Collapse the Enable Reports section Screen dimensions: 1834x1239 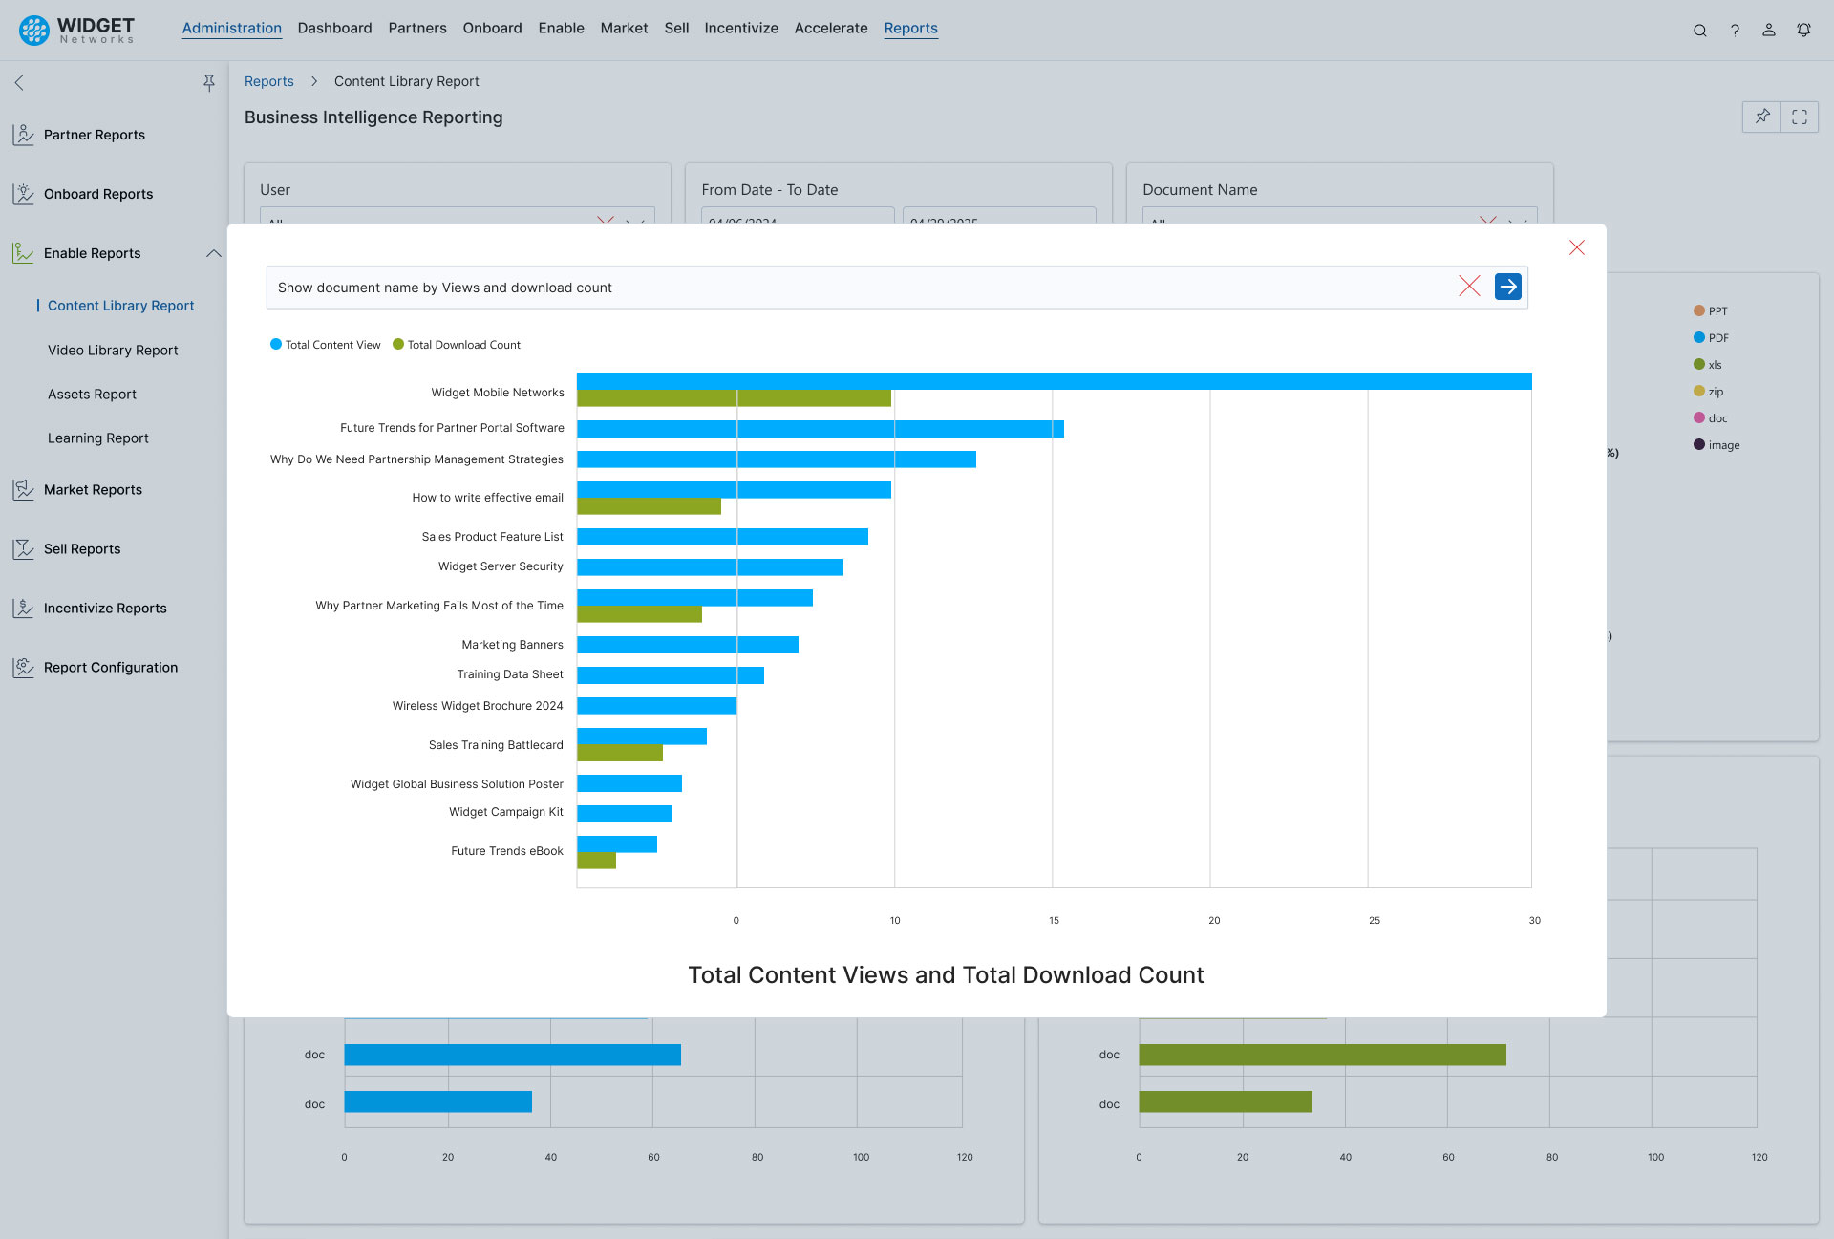[213, 253]
